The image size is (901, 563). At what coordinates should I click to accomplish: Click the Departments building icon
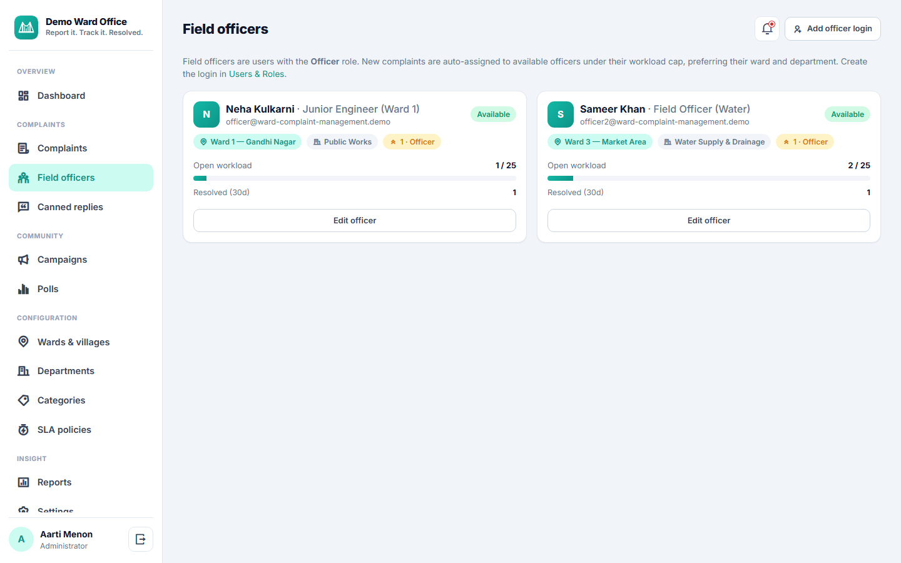pos(24,371)
